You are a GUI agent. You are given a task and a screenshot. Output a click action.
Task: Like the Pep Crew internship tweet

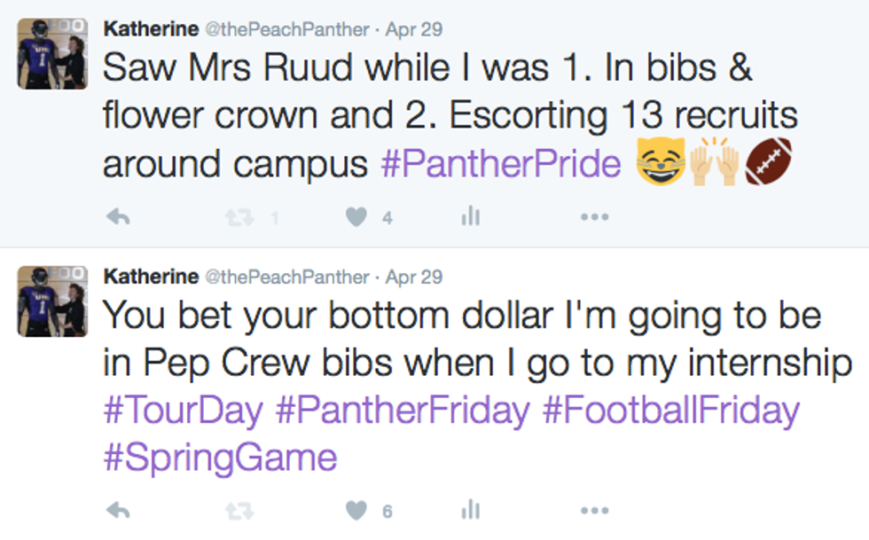tap(356, 510)
